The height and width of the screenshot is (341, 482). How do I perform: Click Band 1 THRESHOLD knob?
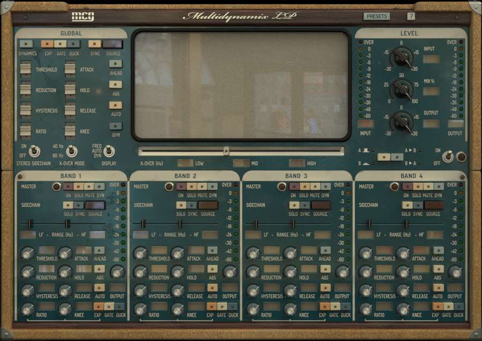[28, 254]
